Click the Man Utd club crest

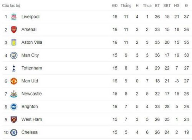point(14,81)
